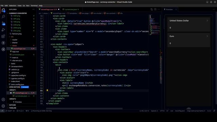Click the tsconfig.json status item
The height and width of the screenshot is (122, 217).
pos(180,111)
